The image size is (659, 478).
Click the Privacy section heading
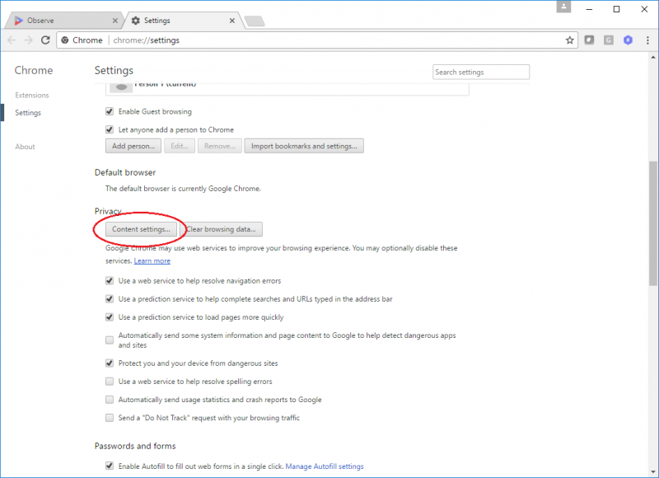(x=108, y=211)
